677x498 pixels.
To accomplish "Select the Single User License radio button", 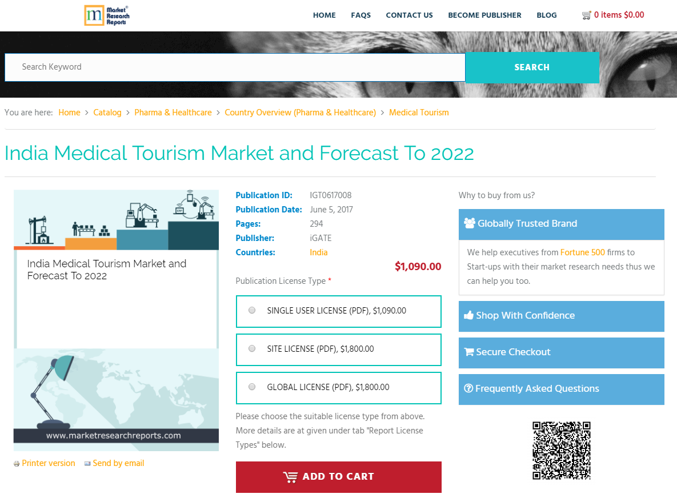I will [x=252, y=310].
